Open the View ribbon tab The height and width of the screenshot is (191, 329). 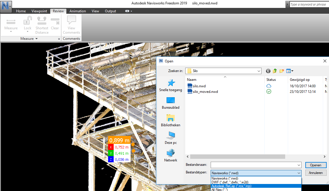point(95,11)
